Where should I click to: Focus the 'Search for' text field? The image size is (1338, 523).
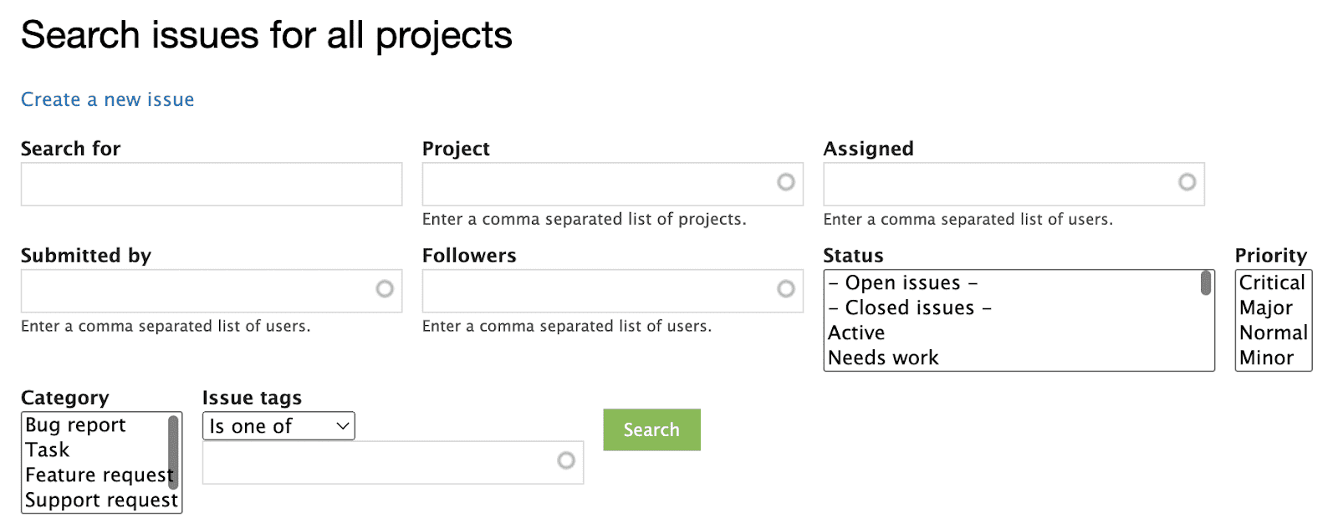[212, 185]
